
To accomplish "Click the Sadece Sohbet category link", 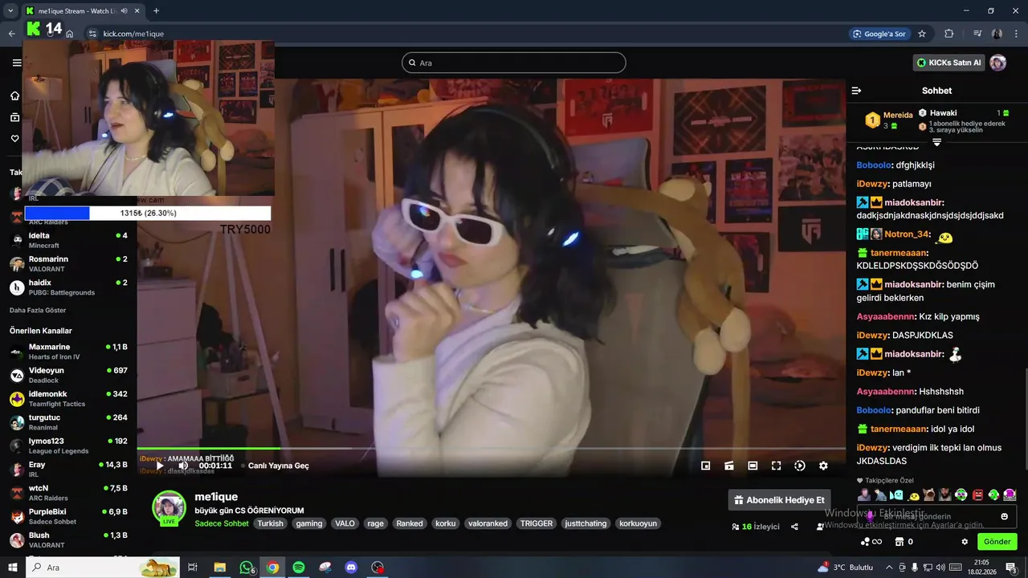I will coord(222,523).
